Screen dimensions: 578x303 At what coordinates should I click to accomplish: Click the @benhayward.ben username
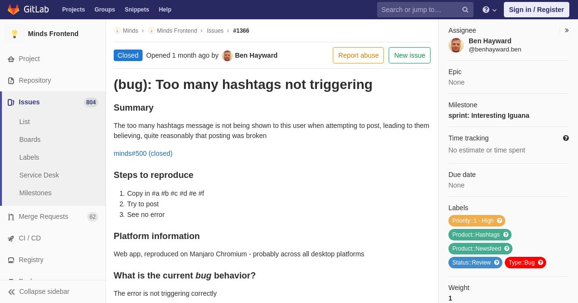pyautogui.click(x=495, y=49)
